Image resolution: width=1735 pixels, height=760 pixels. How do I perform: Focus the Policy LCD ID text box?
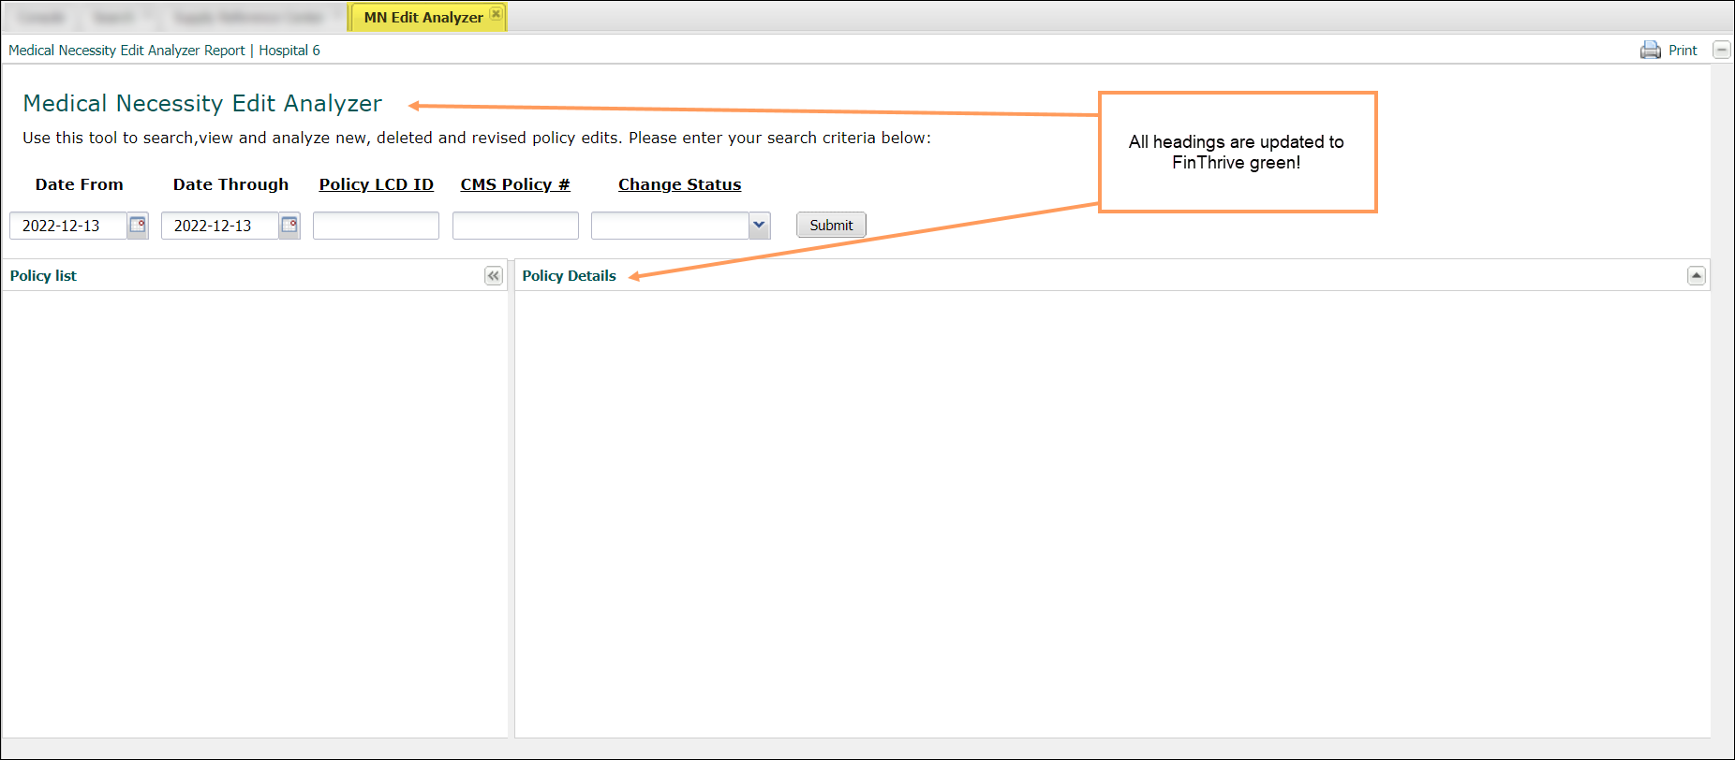tap(376, 226)
